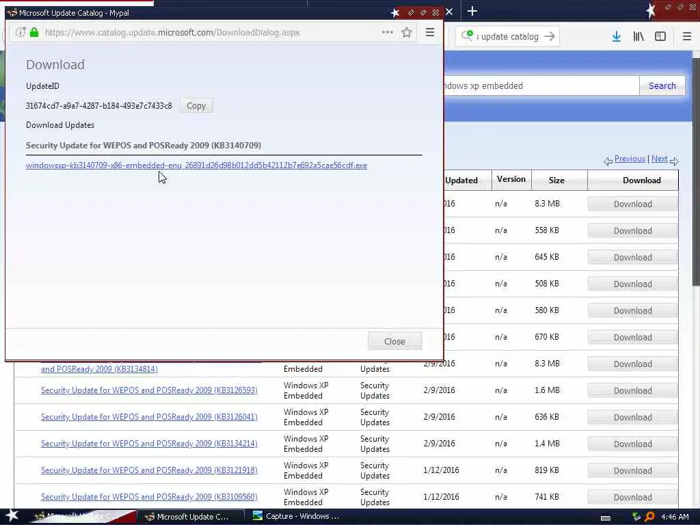Download the 558 KB update
The width and height of the screenshot is (700, 525).
(632, 231)
